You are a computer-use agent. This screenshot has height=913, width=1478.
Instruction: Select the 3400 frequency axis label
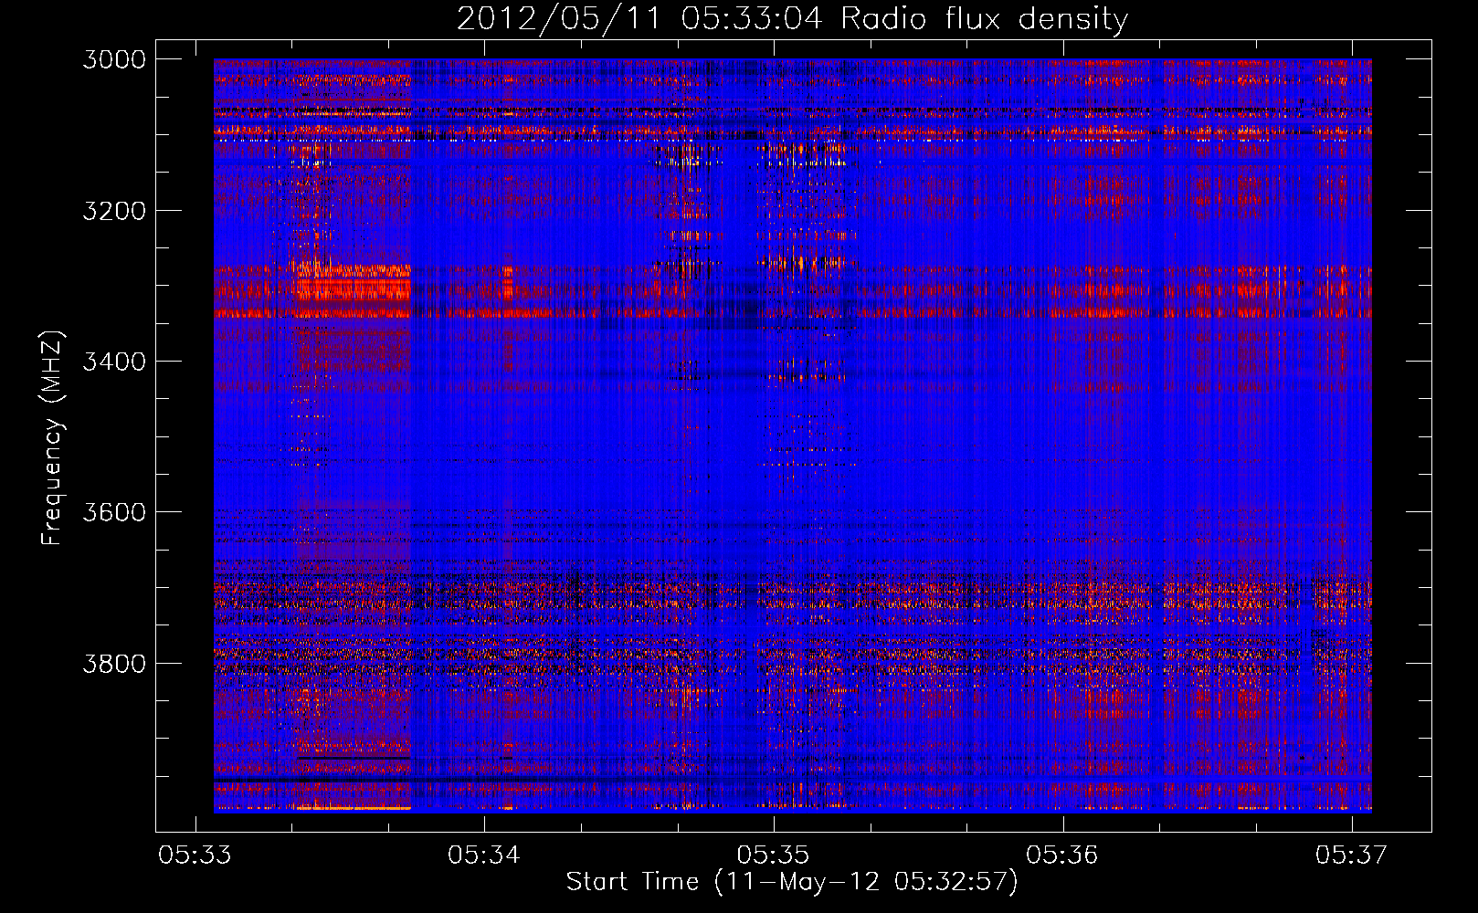point(114,362)
